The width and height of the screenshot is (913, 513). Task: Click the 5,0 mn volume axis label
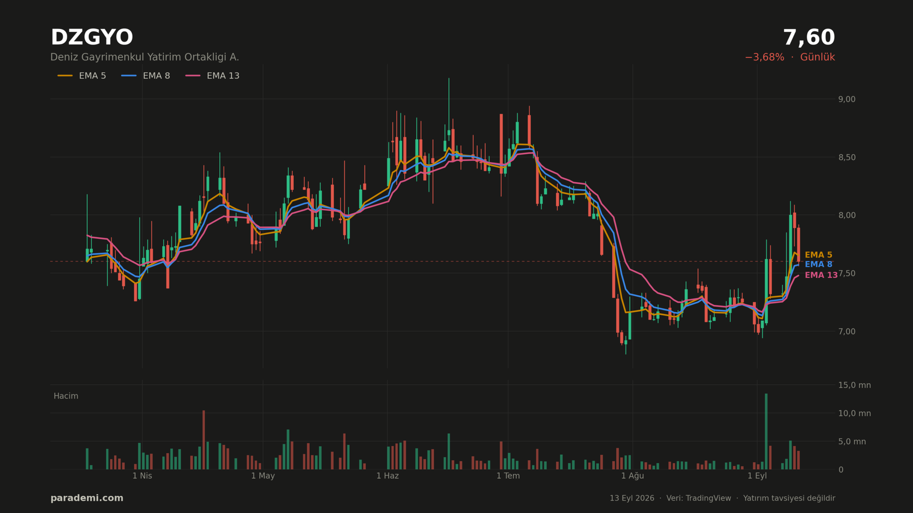click(x=852, y=442)
